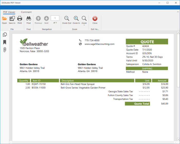The height and width of the screenshot is (144, 180).
Task: Click the Bellweather logo
Action: click(34, 42)
